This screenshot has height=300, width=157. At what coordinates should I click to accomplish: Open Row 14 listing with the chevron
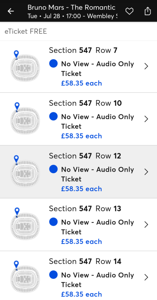pyautogui.click(x=146, y=277)
